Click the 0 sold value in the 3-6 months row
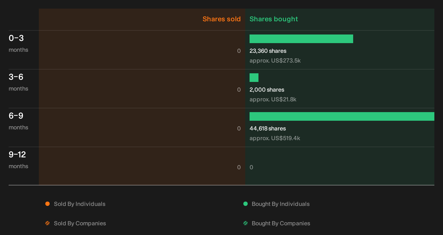This screenshot has width=443, height=235. click(x=239, y=90)
